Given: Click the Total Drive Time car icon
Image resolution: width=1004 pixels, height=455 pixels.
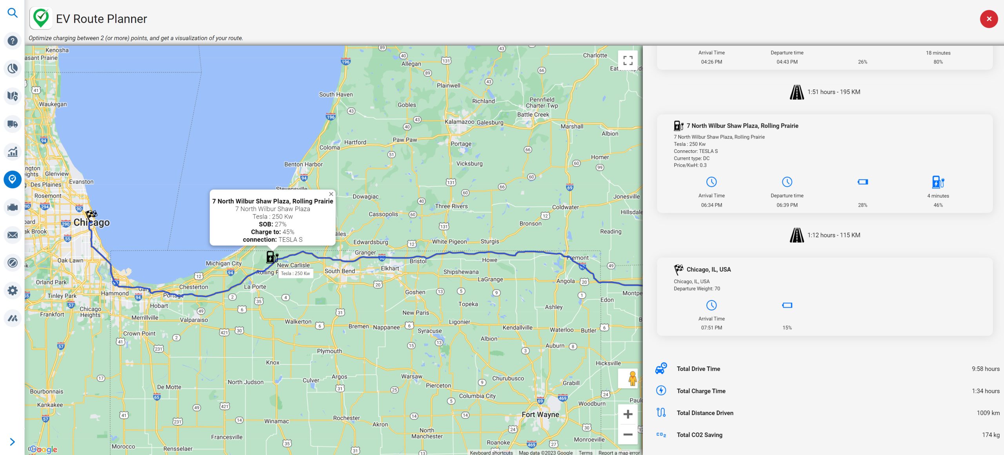Looking at the screenshot, I should coord(661,368).
